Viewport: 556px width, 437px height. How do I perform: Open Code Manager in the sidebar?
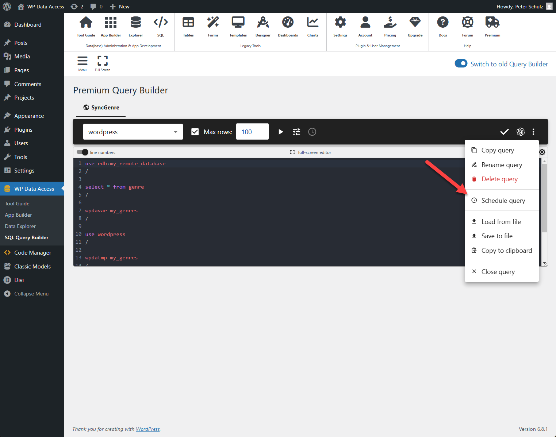pos(32,252)
